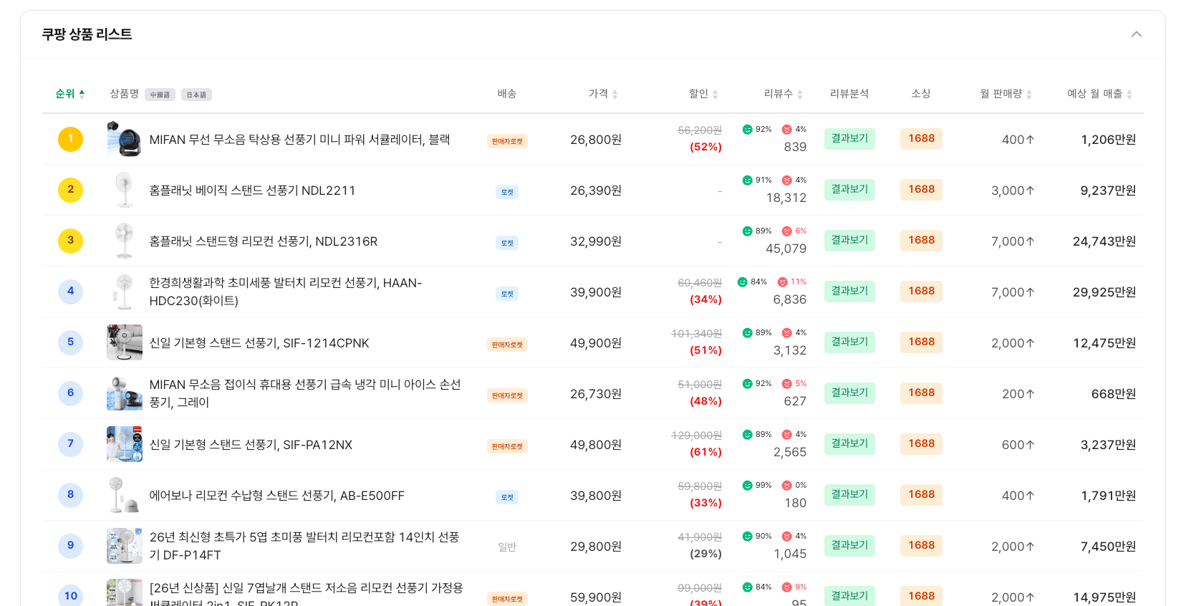Image resolution: width=1181 pixels, height=606 pixels.
Task: Open thumbnail of 홈플래닛 NDL2316R fan
Action: pyautogui.click(x=125, y=241)
